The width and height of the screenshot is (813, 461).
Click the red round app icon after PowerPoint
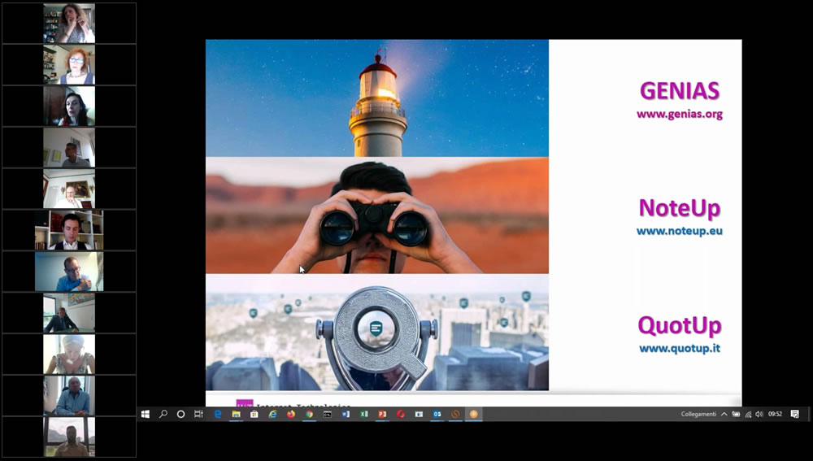pos(400,414)
